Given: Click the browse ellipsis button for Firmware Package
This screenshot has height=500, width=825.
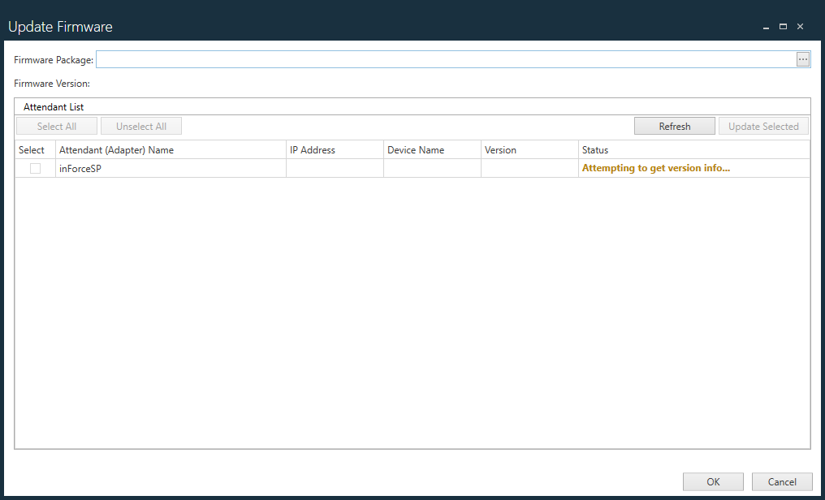Looking at the screenshot, I should (802, 59).
